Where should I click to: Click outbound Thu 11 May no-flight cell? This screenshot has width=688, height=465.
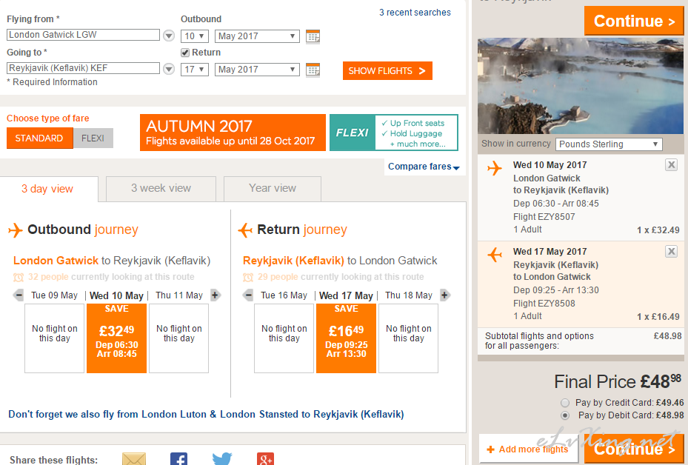click(179, 338)
